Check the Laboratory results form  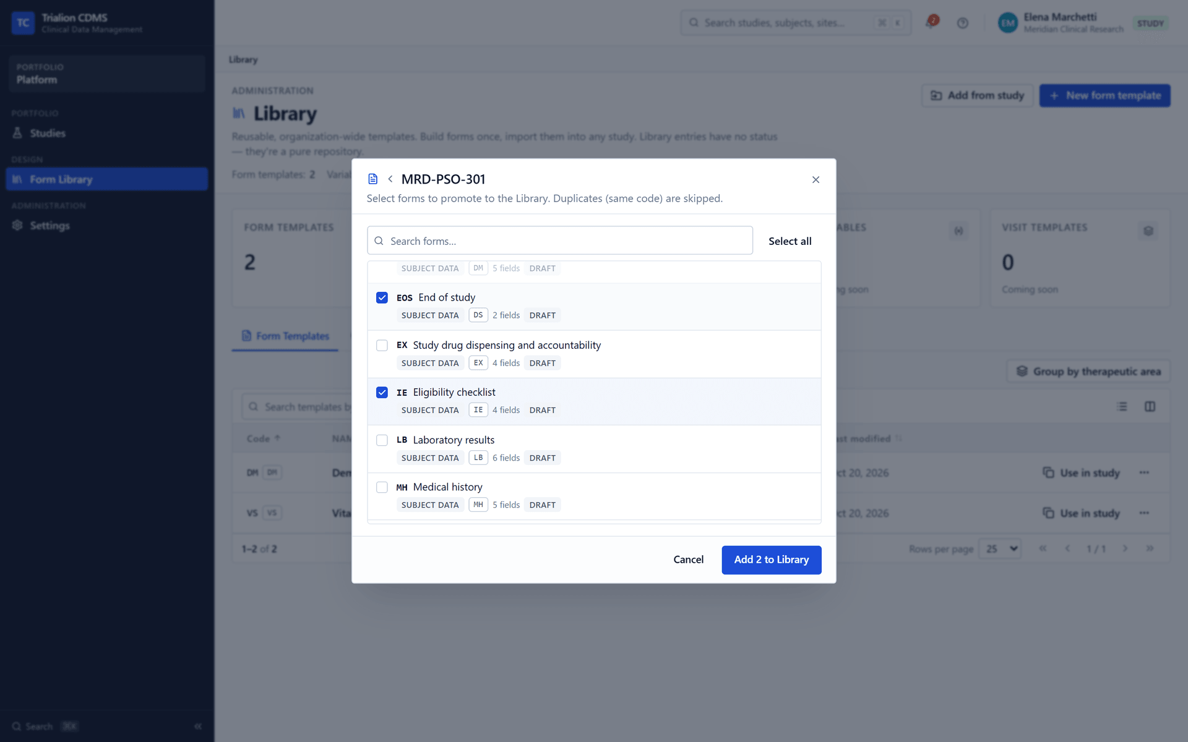point(382,440)
